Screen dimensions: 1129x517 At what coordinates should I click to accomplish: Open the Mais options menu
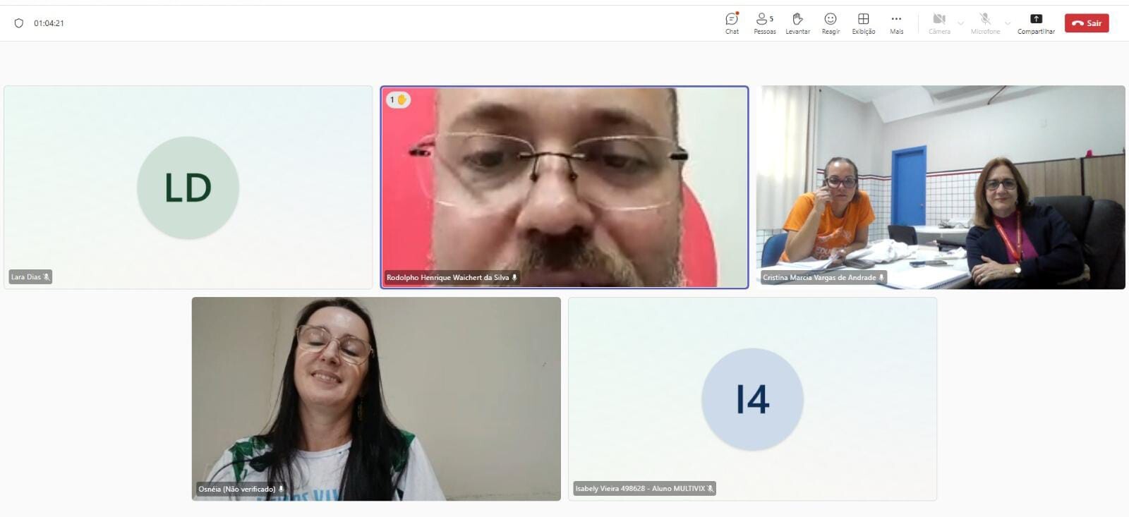pyautogui.click(x=896, y=23)
